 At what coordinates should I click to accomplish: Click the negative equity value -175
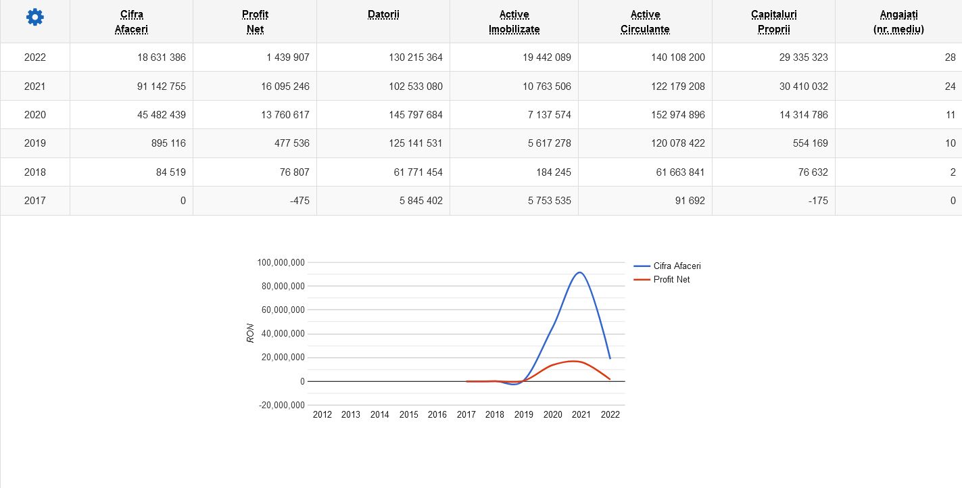[817, 201]
